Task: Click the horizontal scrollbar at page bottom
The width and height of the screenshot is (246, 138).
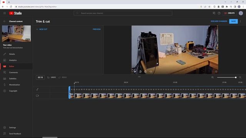Action: 50,137
